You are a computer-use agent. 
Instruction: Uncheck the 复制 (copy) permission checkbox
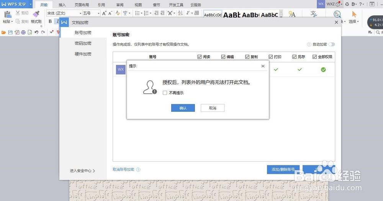(247, 57)
